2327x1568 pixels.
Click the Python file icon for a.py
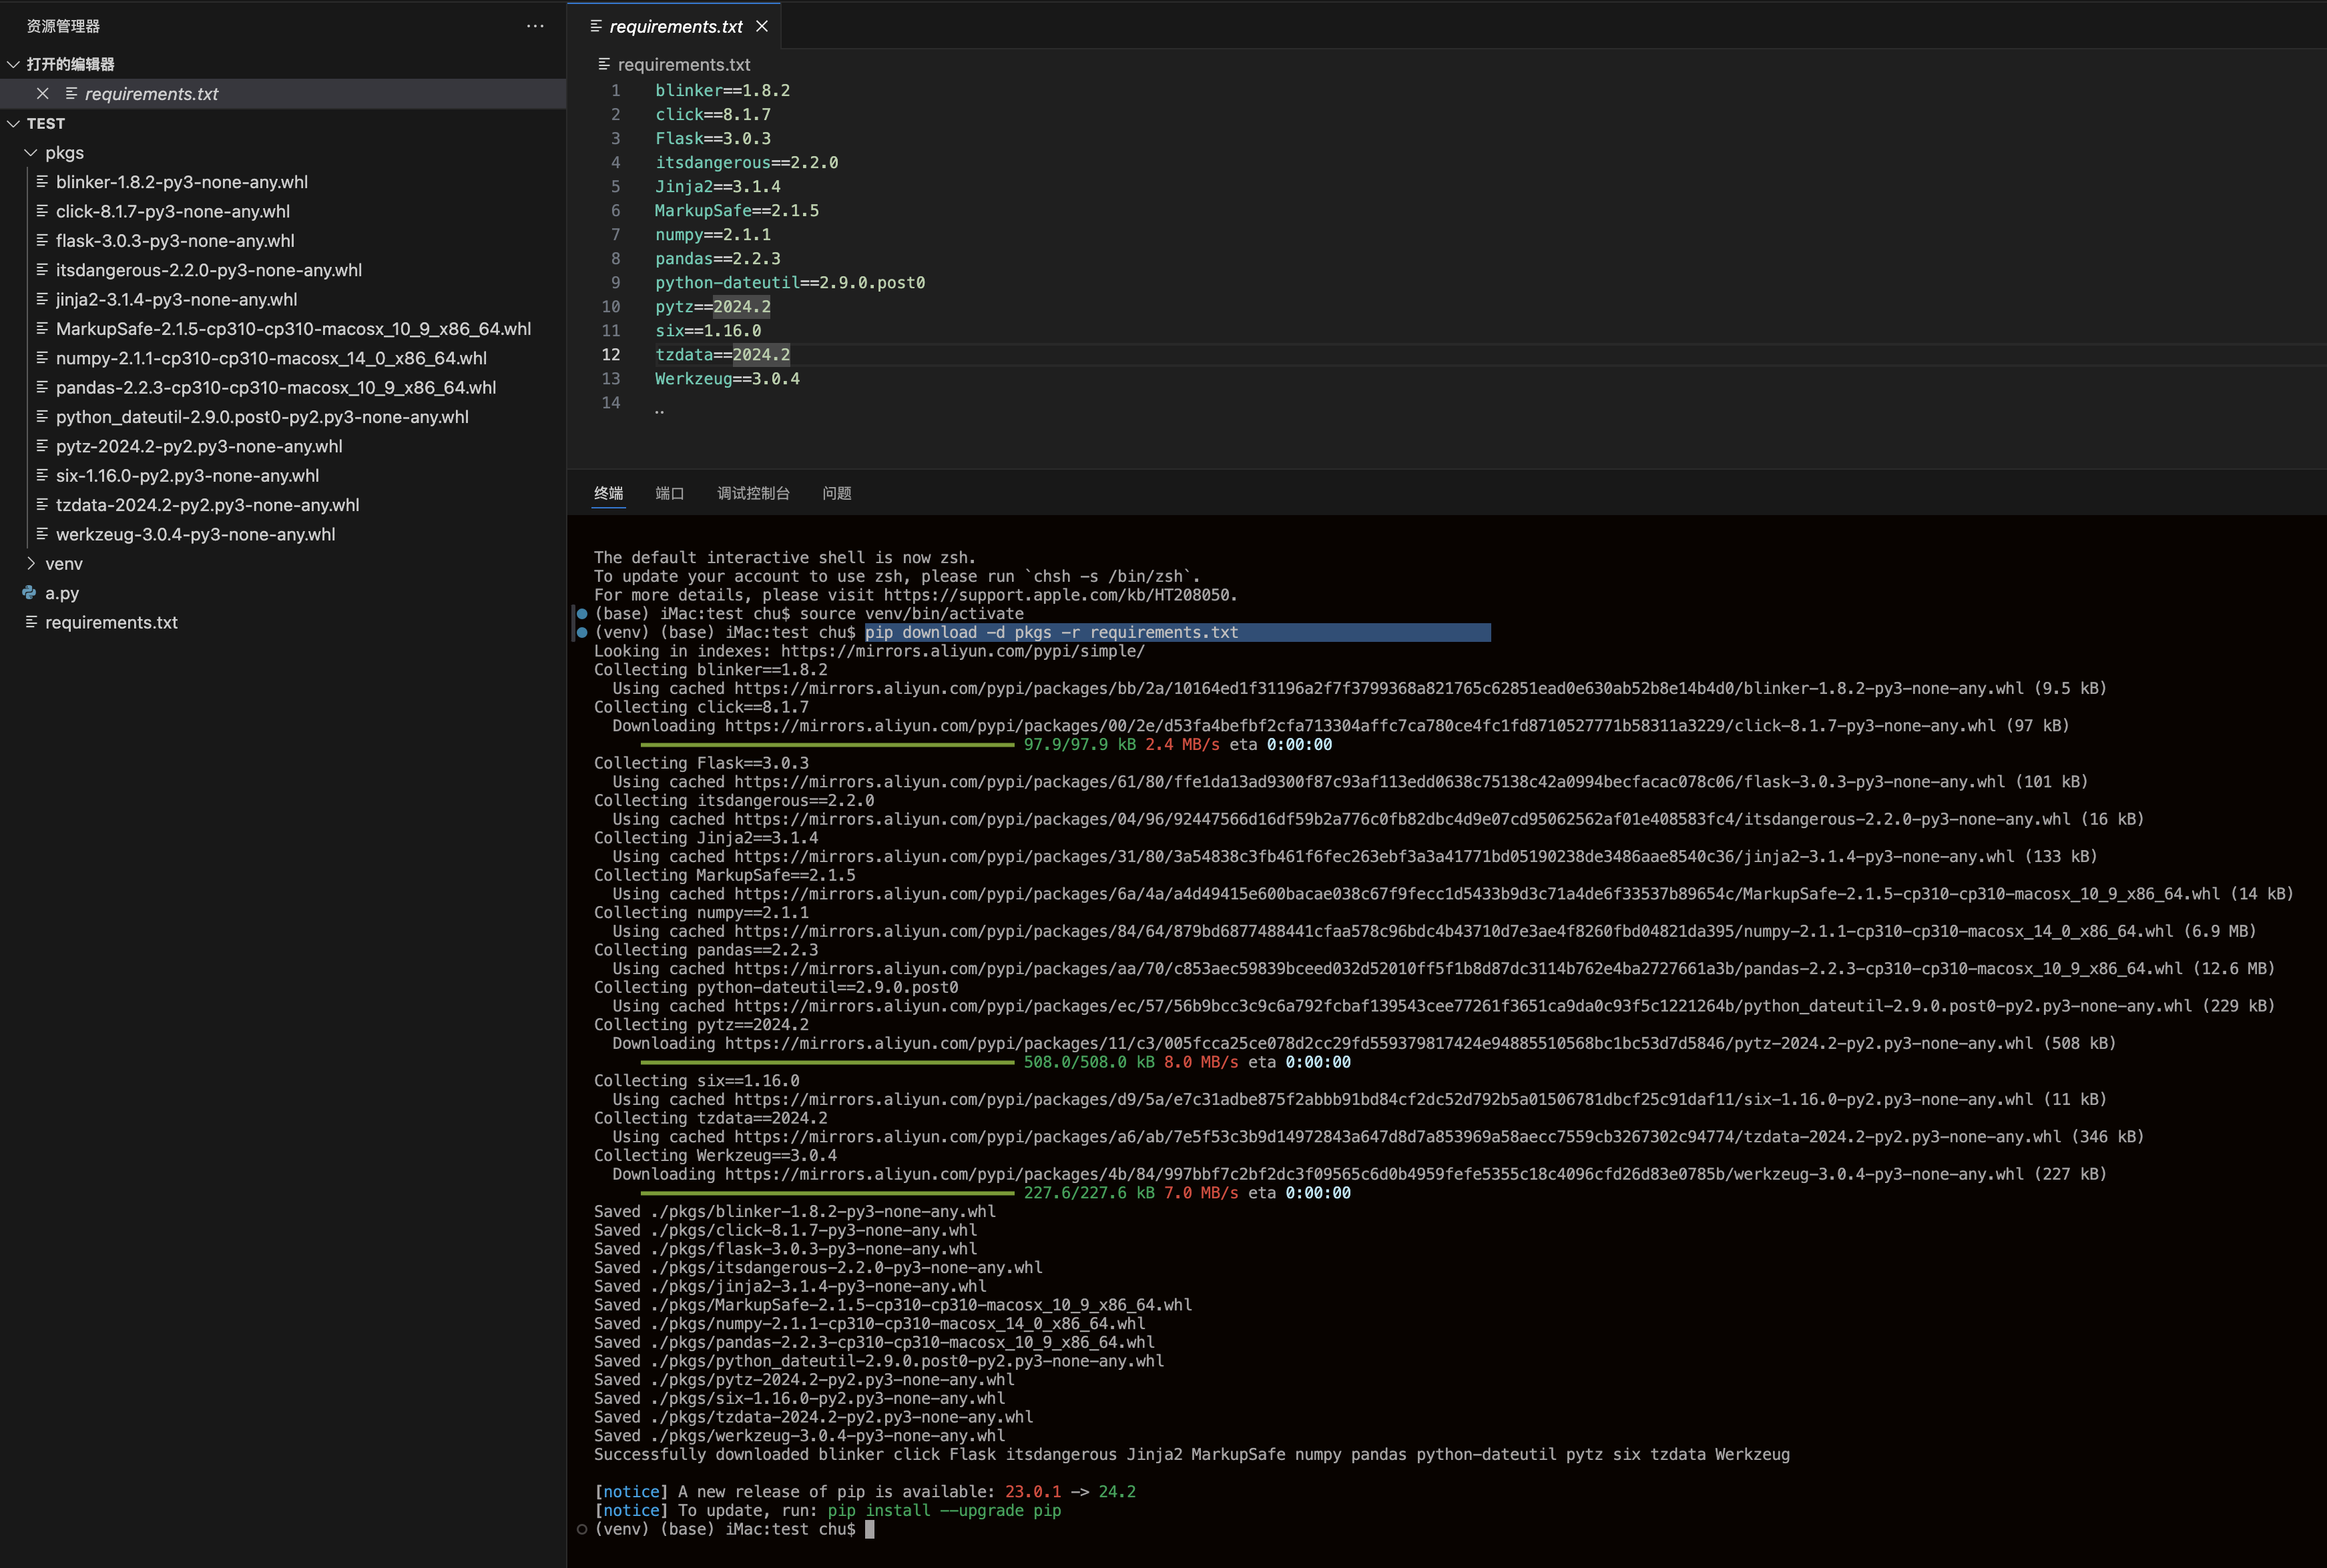[29, 593]
